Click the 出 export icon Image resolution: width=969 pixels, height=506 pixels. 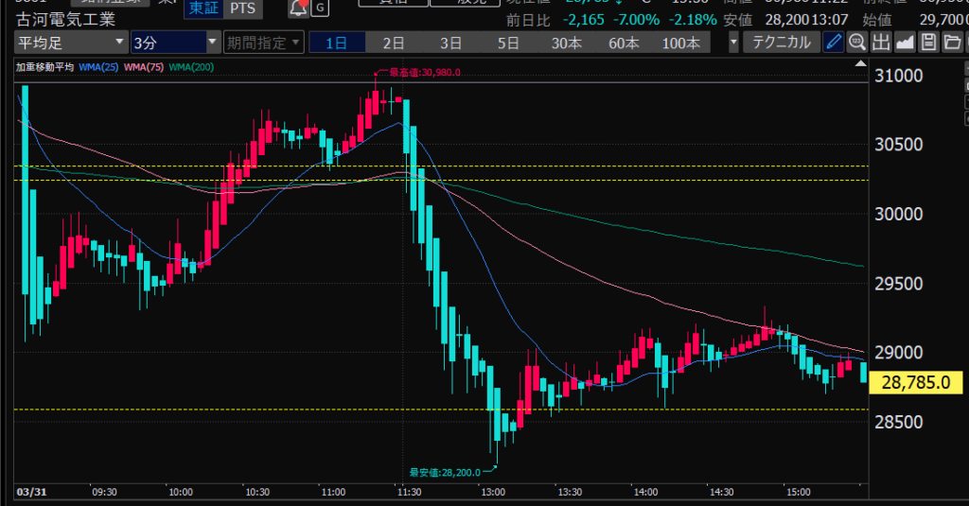click(x=881, y=42)
